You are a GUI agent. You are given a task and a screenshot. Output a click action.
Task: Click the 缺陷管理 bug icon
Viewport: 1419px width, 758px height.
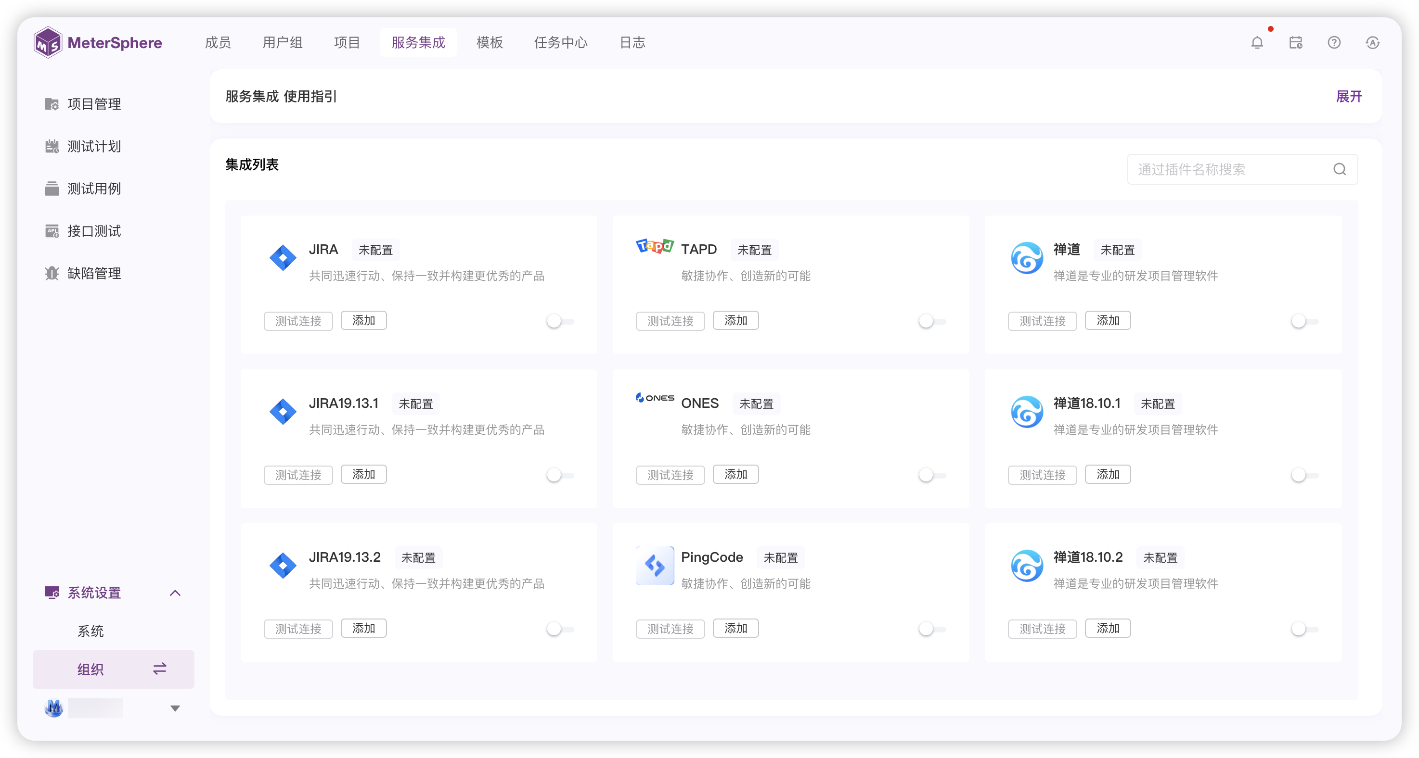click(x=52, y=273)
